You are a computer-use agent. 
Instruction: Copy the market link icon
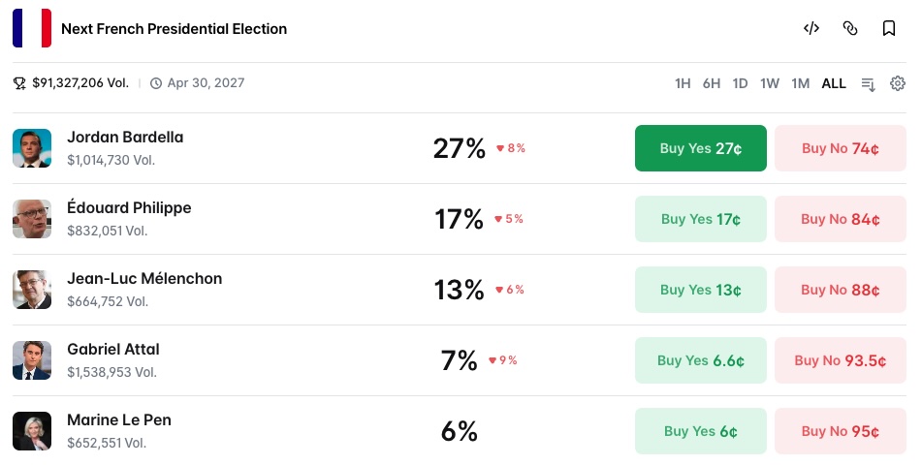point(850,28)
